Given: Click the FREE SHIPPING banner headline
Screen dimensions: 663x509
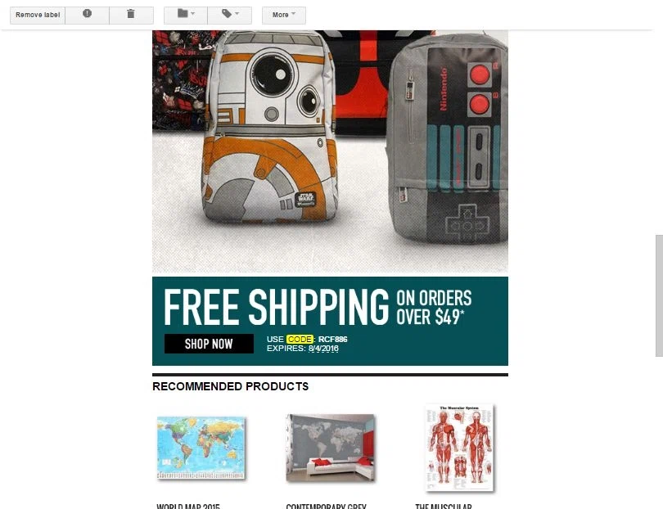Looking at the screenshot, I should coord(276,308).
